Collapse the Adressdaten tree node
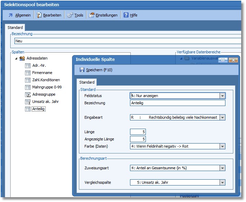The image size is (246, 202). [16, 59]
